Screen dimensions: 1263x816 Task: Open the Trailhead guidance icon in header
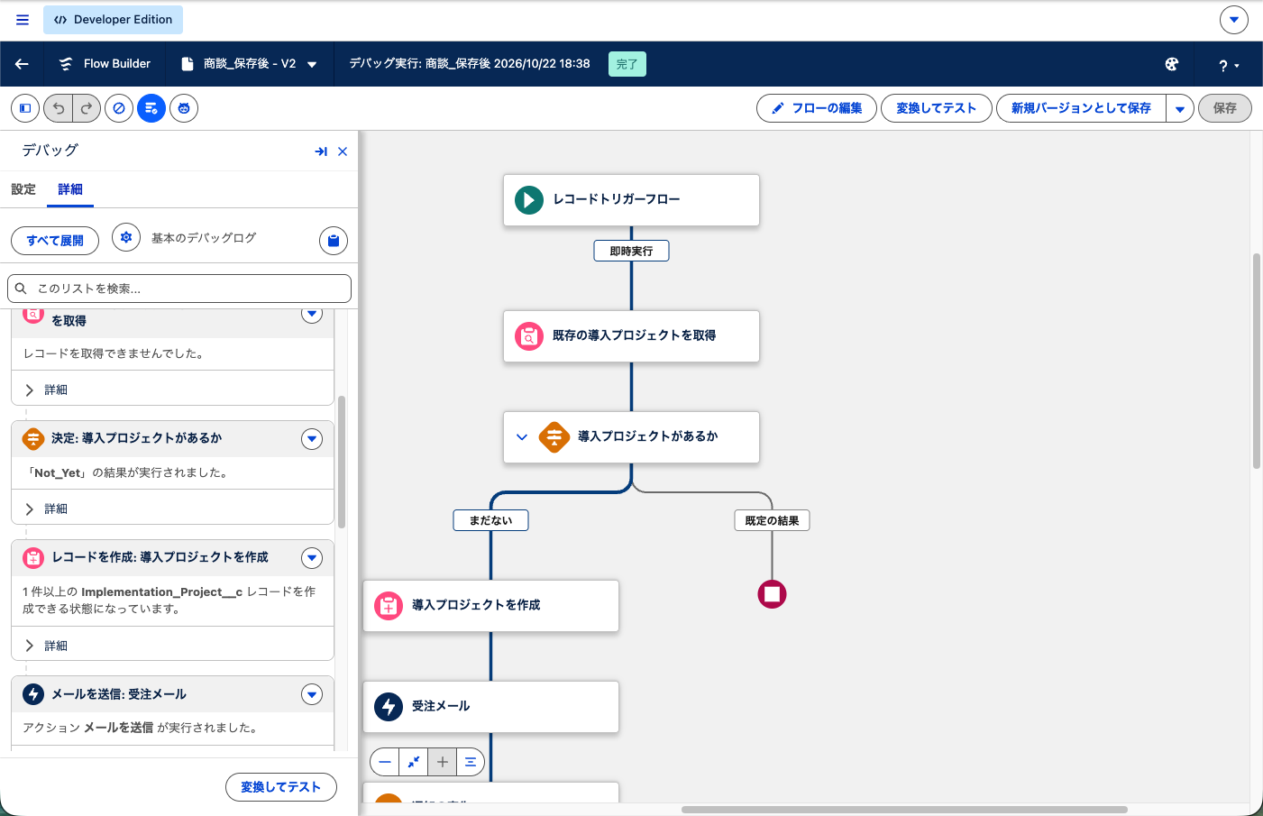[1172, 64]
